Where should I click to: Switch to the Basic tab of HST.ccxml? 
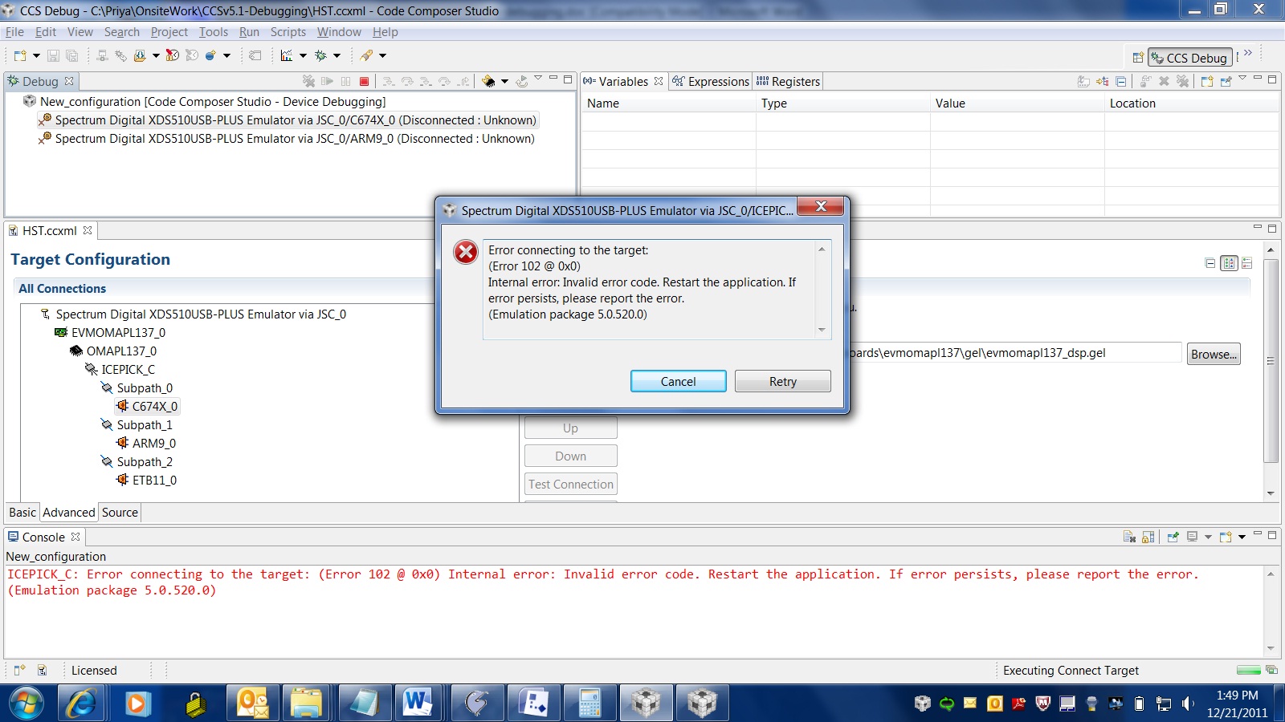[22, 513]
